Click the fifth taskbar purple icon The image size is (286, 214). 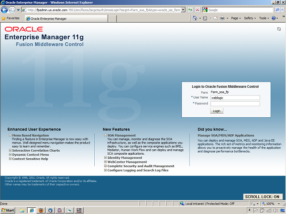click(60, 210)
